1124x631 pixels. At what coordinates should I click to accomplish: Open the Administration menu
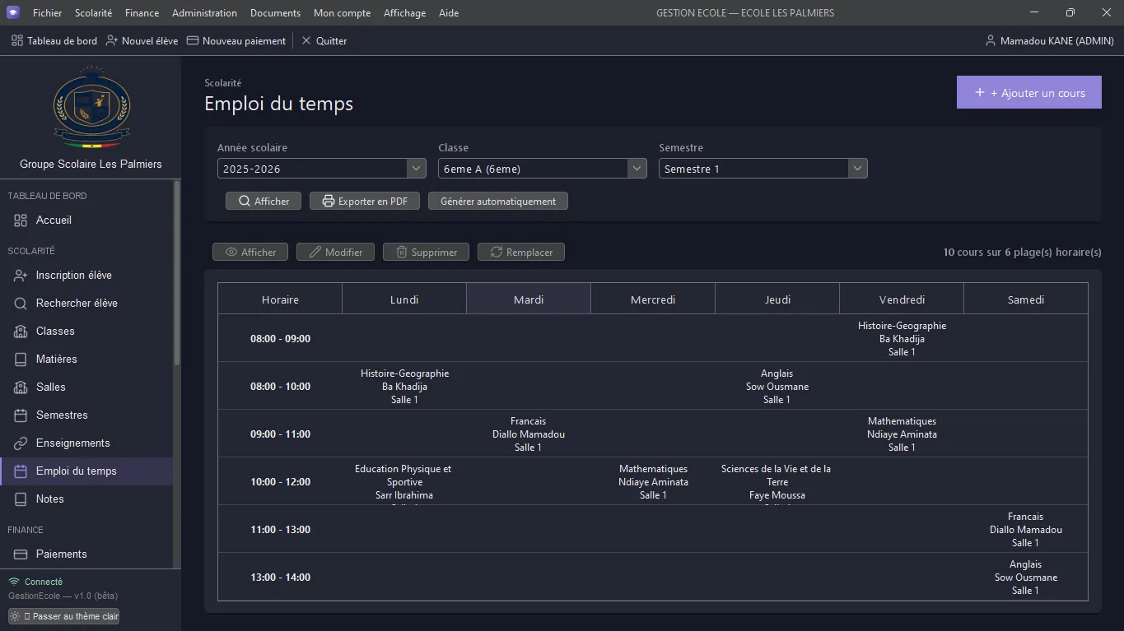(204, 12)
